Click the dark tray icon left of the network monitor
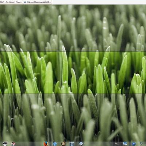The width and height of the screenshot is (146, 146). click(116, 144)
